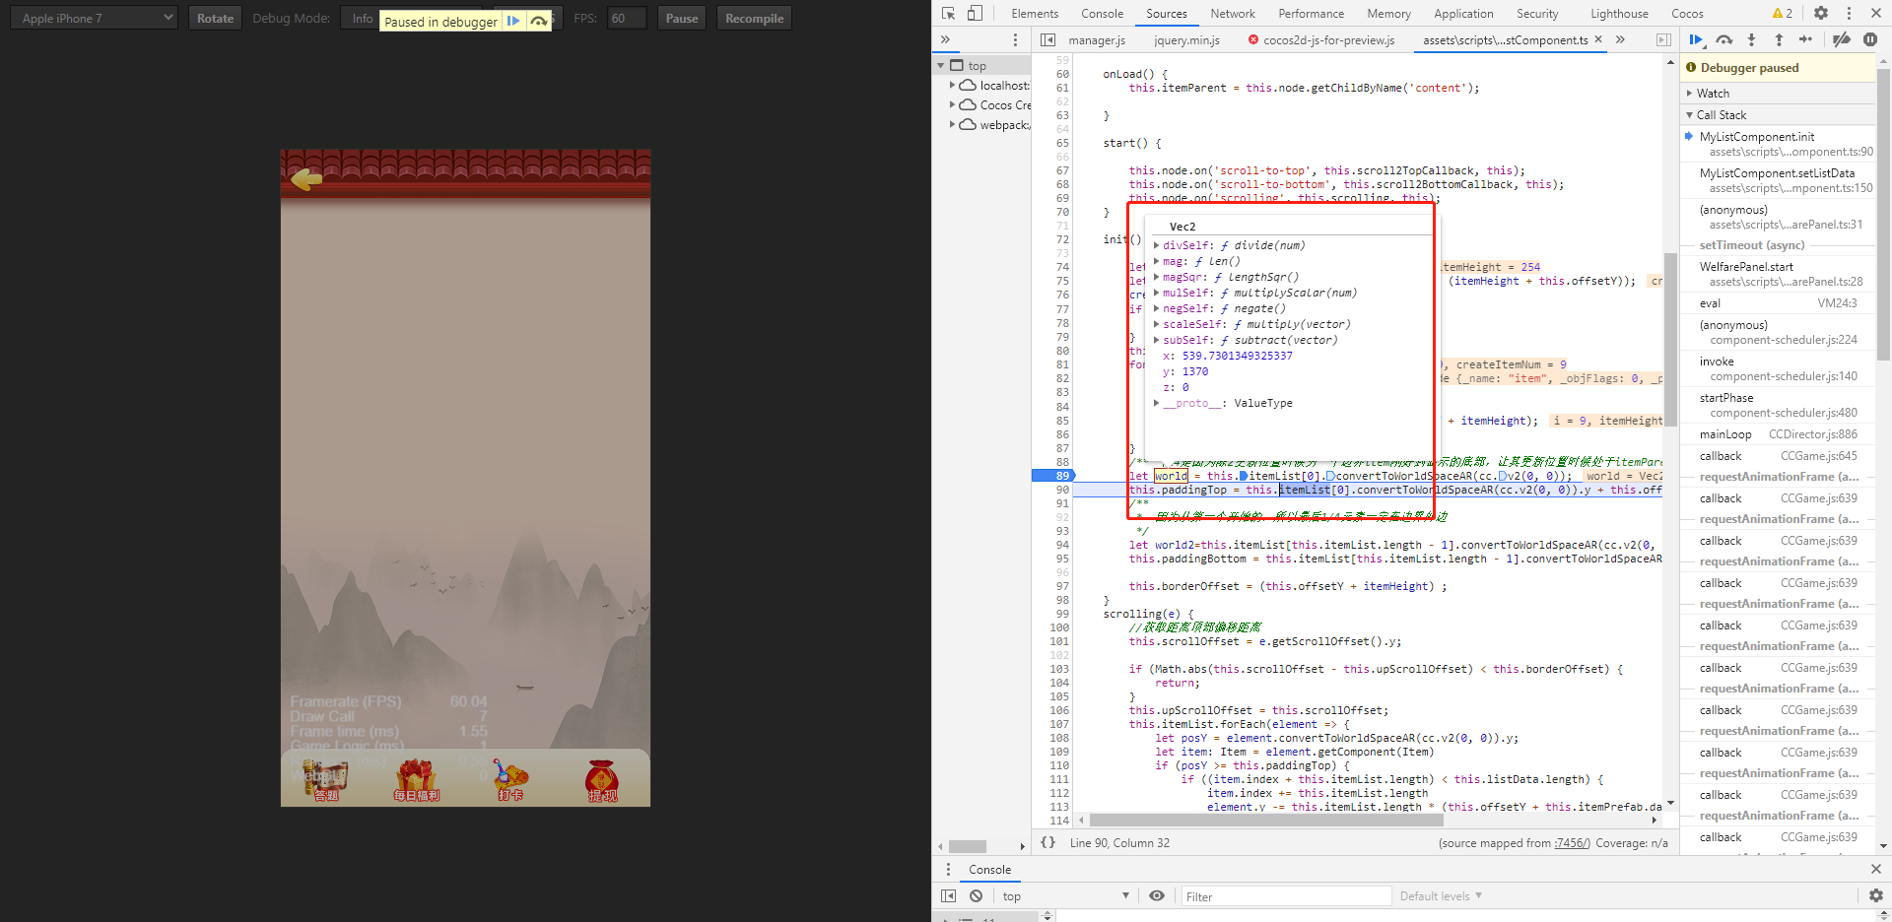Create a live expression with the eye icon
1892x922 pixels.
(x=1157, y=895)
